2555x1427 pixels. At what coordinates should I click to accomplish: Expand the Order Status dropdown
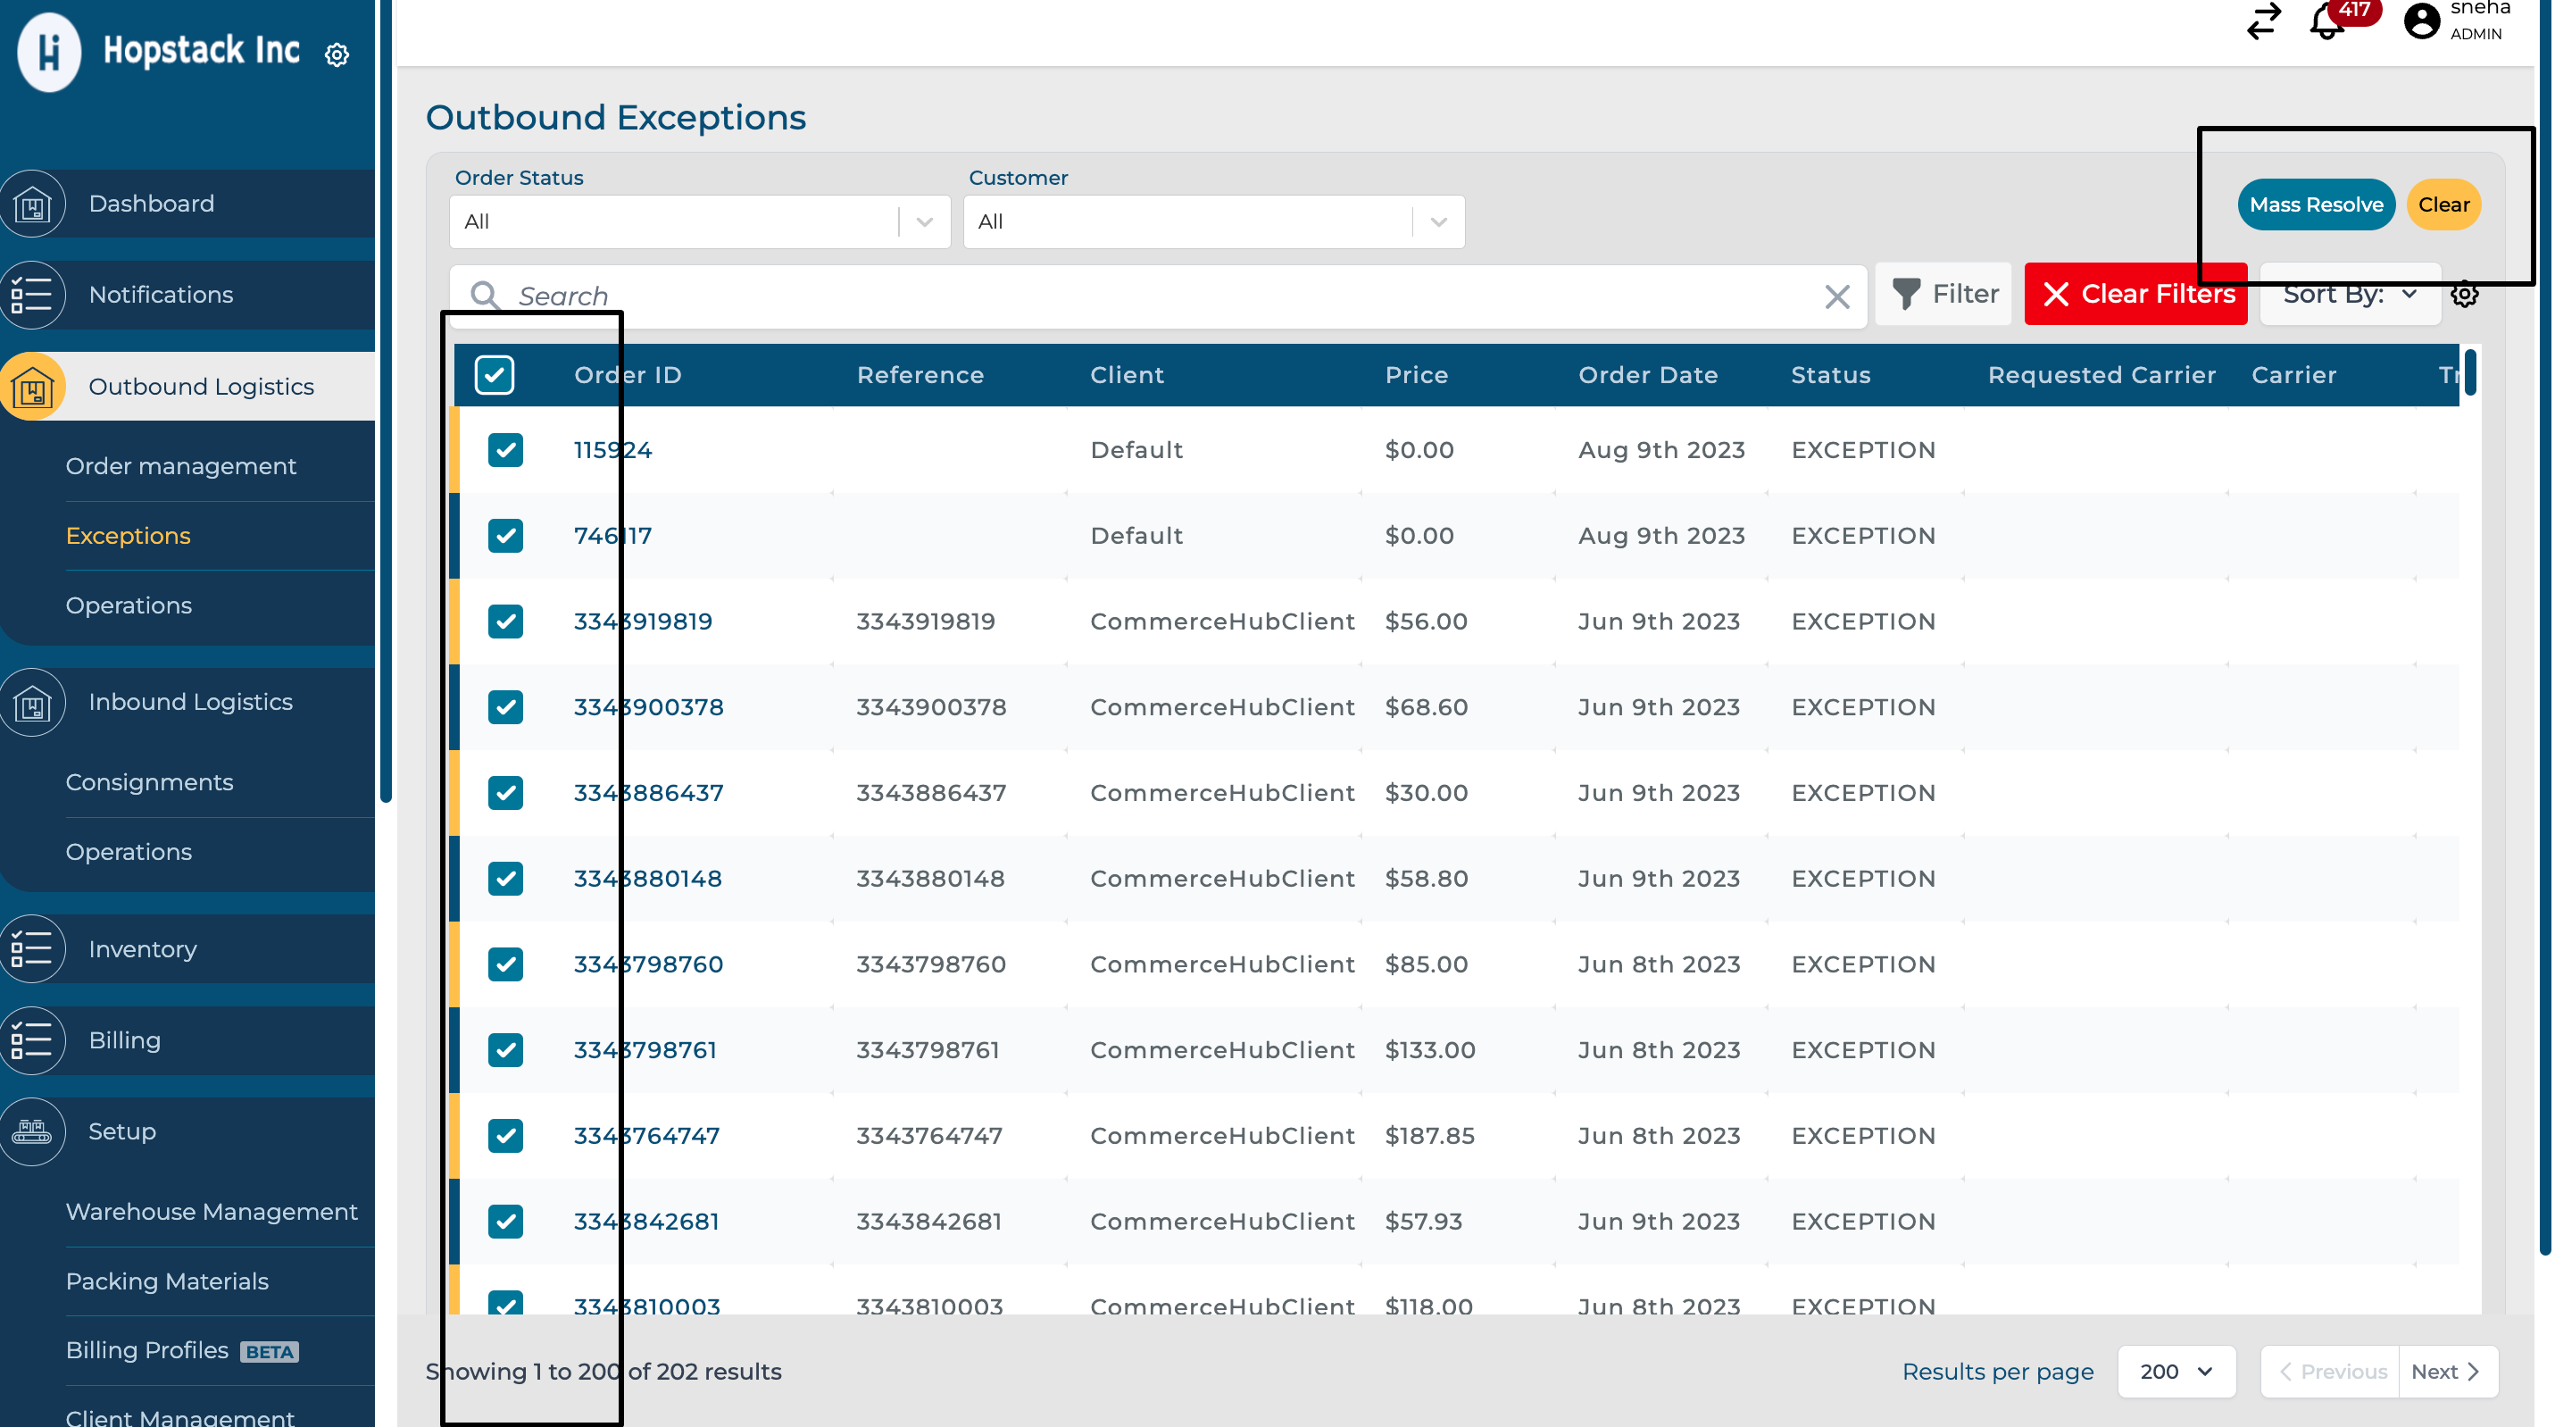point(924,222)
